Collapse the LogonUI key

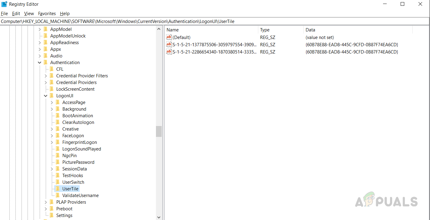pyautogui.click(x=46, y=96)
